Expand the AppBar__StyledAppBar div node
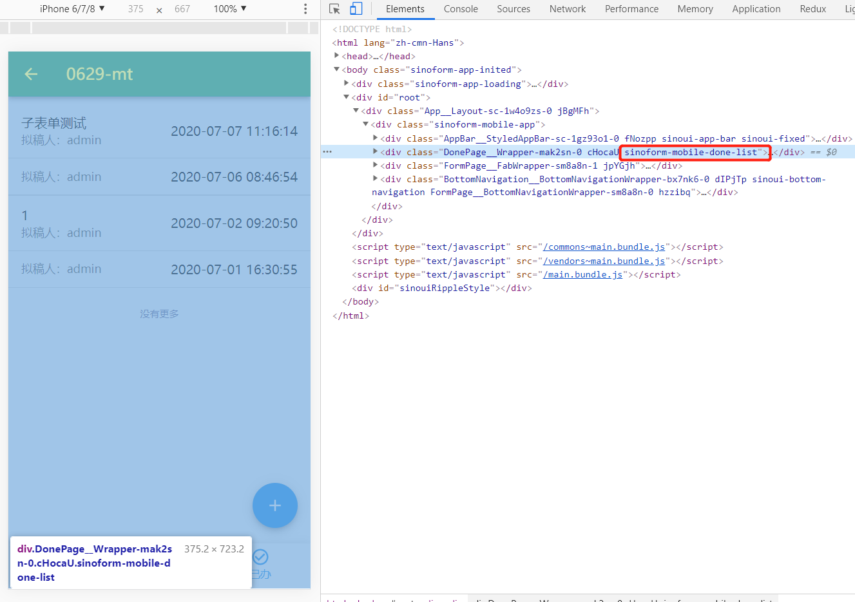This screenshot has height=602, width=855. (x=376, y=138)
